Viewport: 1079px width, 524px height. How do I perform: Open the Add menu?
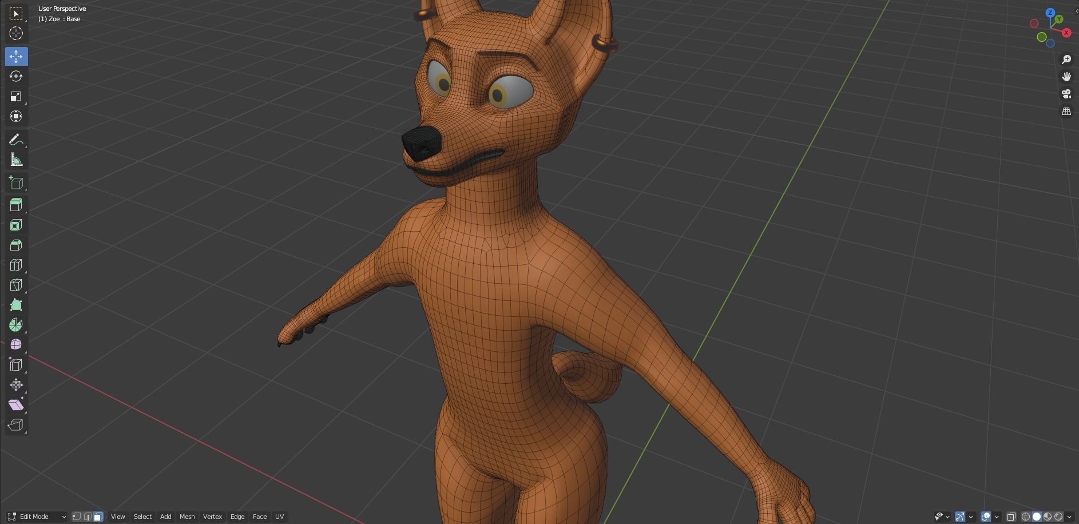165,517
